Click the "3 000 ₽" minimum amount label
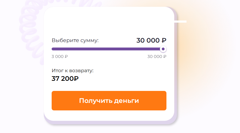This screenshot has height=133, width=240. click(x=59, y=57)
